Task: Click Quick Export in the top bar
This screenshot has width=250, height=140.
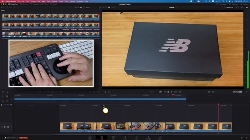Action: [x=221, y=4]
